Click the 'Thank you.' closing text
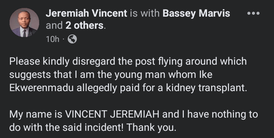 tap(151, 127)
